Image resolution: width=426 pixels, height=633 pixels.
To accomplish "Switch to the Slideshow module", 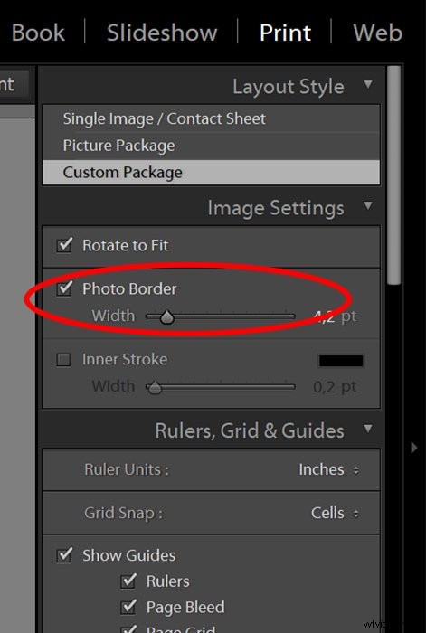I will pyautogui.click(x=162, y=33).
